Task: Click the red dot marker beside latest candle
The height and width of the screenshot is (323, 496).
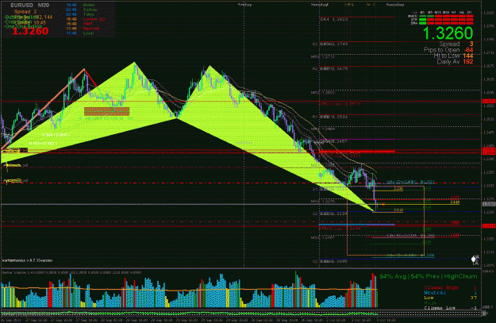Action: click(383, 205)
